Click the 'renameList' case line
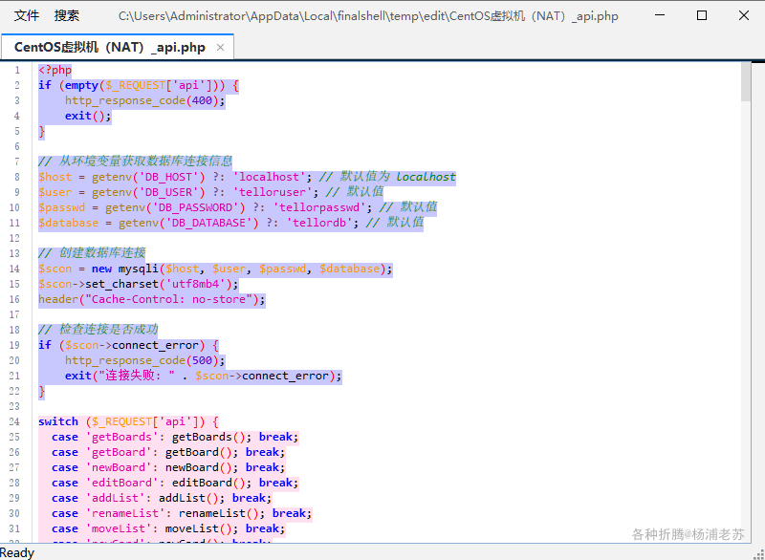Image resolution: width=765 pixels, height=560 pixels. 182,513
